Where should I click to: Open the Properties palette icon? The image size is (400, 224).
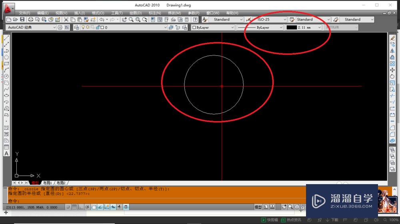(x=153, y=20)
